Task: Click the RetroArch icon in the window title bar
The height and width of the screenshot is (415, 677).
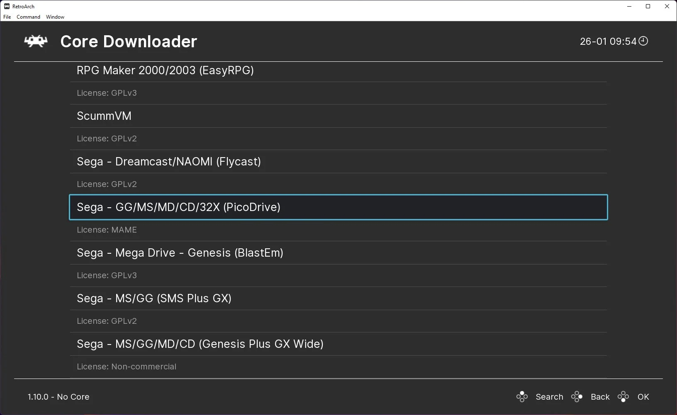Action: click(6, 6)
